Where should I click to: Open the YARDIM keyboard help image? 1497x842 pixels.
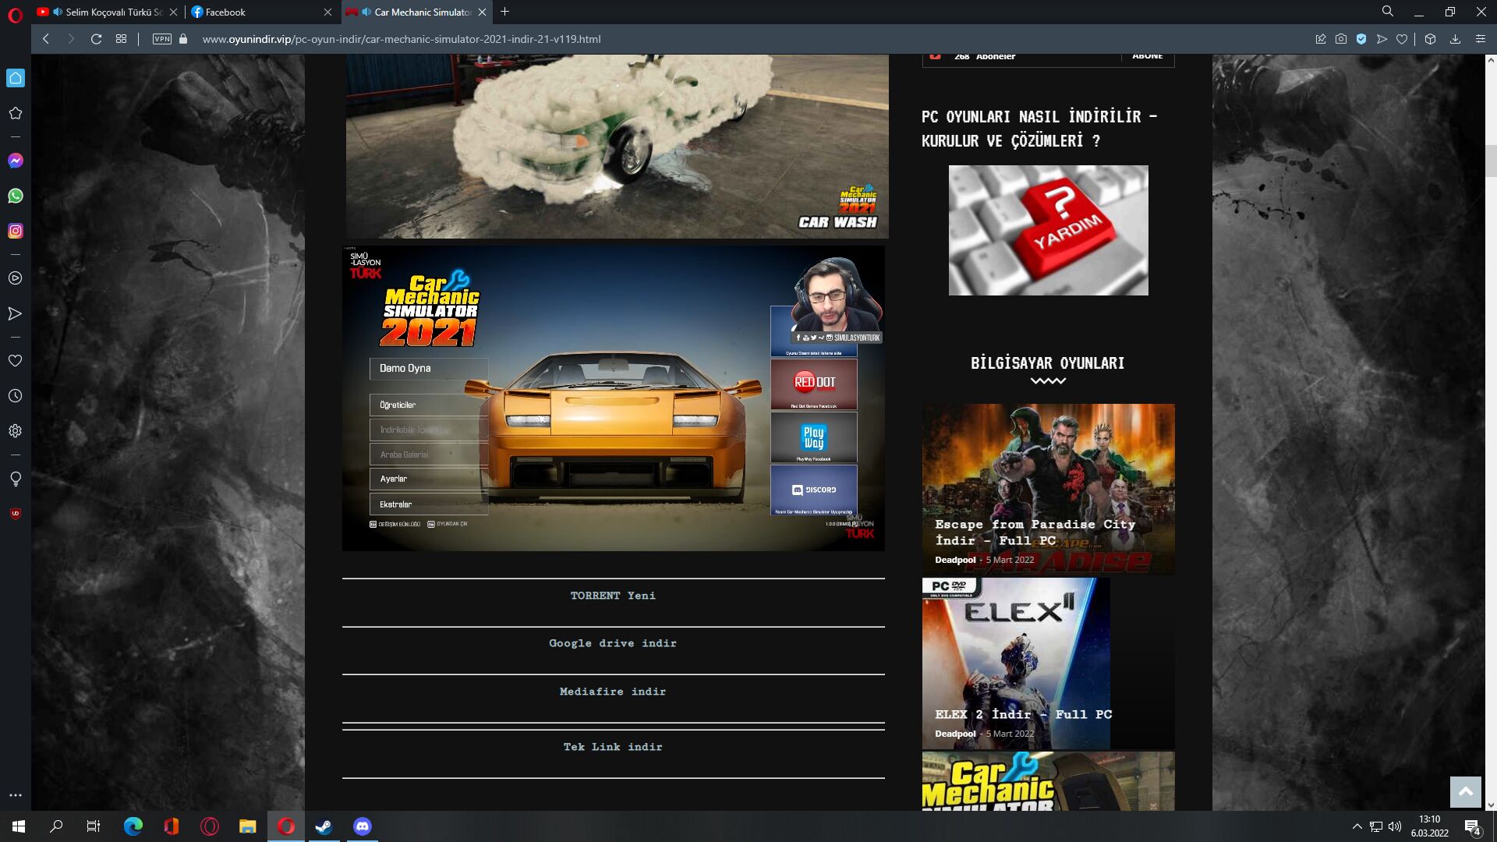click(x=1048, y=230)
